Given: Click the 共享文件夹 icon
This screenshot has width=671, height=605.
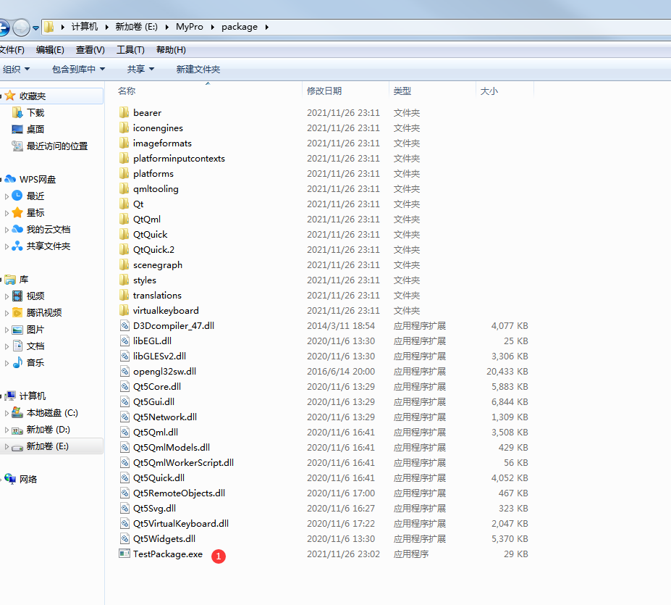Looking at the screenshot, I should [17, 246].
